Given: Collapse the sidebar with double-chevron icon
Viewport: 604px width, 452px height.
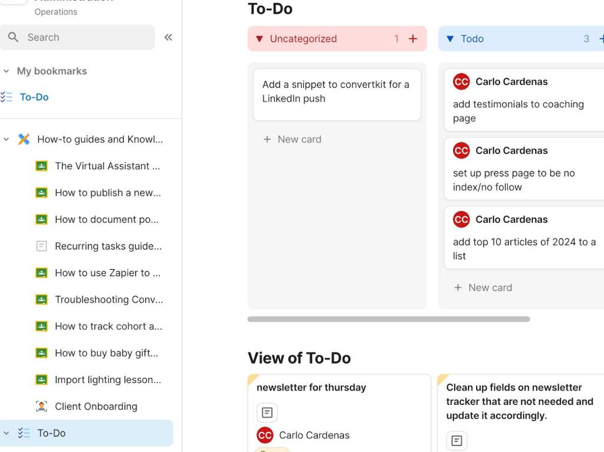Looking at the screenshot, I should click(168, 37).
